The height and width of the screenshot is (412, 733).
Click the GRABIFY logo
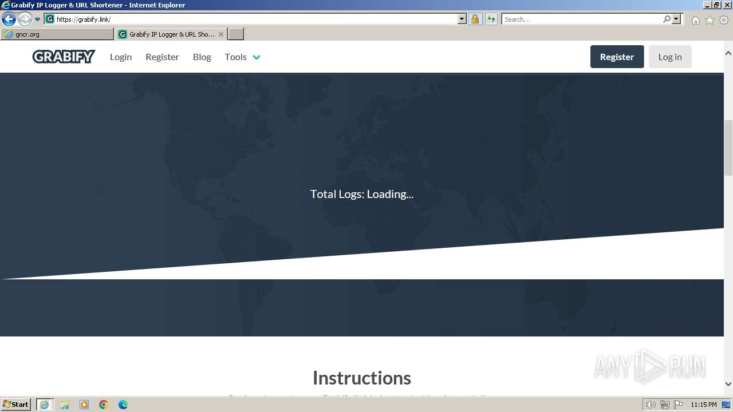(x=64, y=57)
